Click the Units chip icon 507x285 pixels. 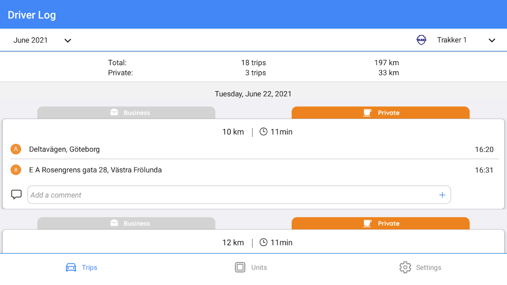(240, 267)
